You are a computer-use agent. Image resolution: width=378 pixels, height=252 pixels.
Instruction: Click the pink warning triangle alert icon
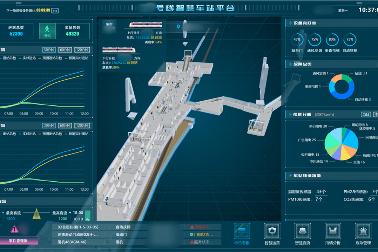click(14, 229)
